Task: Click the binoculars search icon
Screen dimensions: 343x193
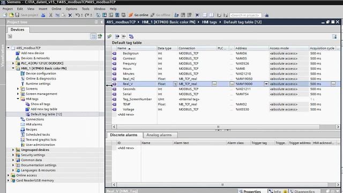Action: pyautogui.click(x=267, y=15)
